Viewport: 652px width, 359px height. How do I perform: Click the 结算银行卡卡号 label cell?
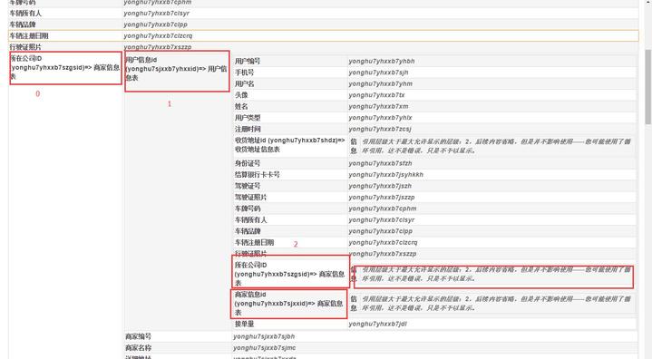(257, 174)
